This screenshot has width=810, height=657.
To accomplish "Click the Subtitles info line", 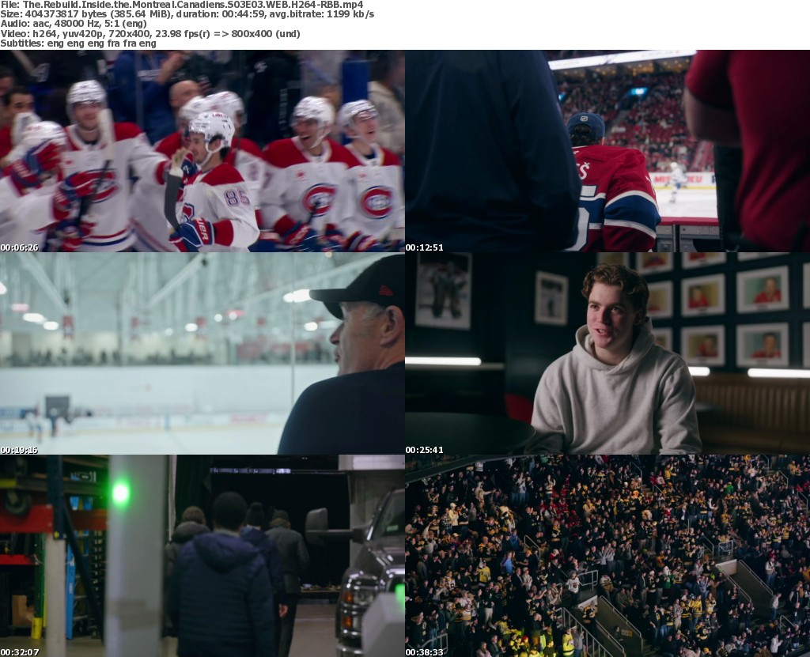I will 78,43.
